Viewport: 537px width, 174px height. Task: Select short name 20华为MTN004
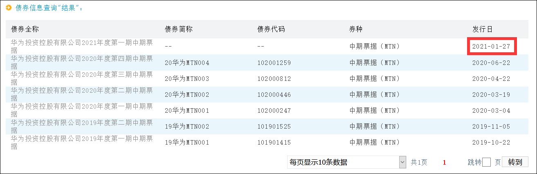tap(187, 62)
